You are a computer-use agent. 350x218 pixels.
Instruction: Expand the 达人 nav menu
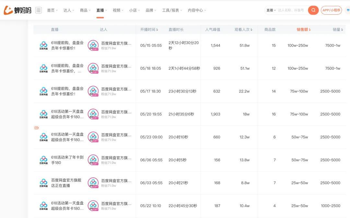click(69, 10)
